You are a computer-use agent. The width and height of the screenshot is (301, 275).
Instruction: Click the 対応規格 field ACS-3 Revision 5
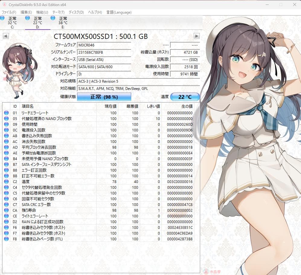coord(138,81)
